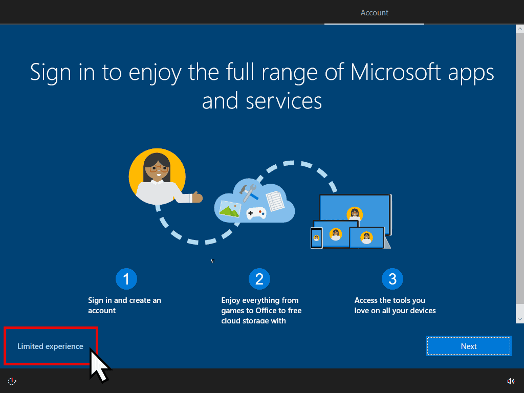Click the document icon in cloud
The height and width of the screenshot is (393, 524).
tap(275, 200)
